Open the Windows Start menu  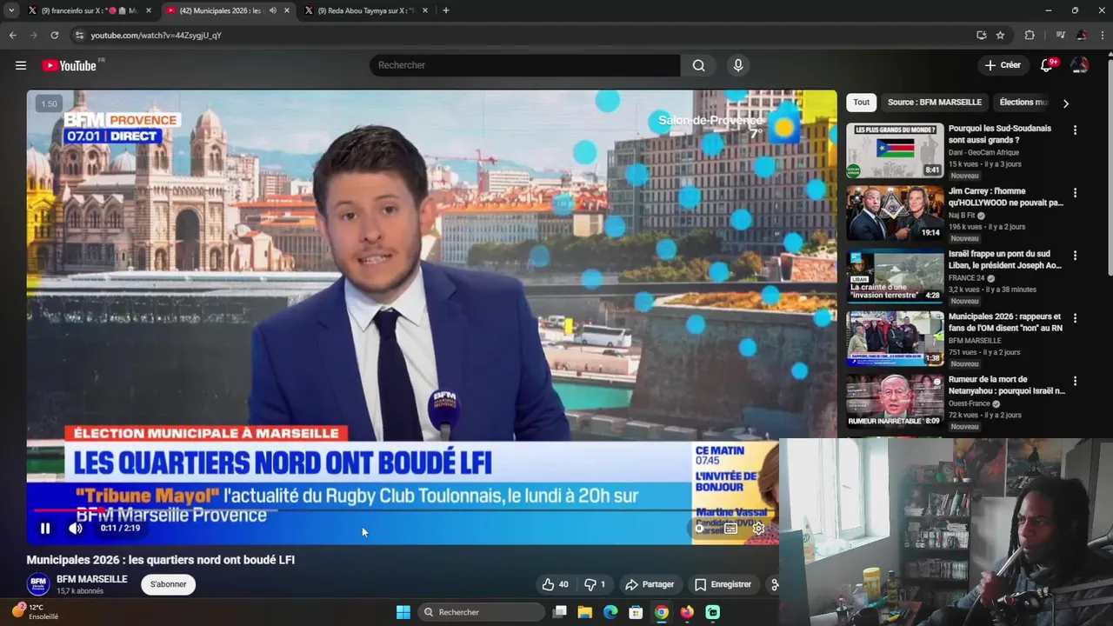point(403,612)
